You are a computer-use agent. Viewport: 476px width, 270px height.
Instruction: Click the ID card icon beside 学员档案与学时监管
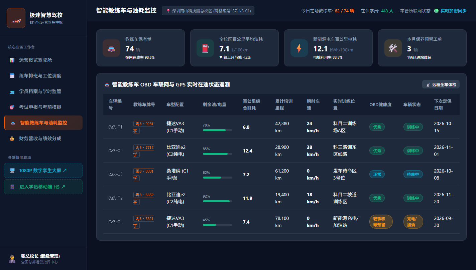pos(12,91)
